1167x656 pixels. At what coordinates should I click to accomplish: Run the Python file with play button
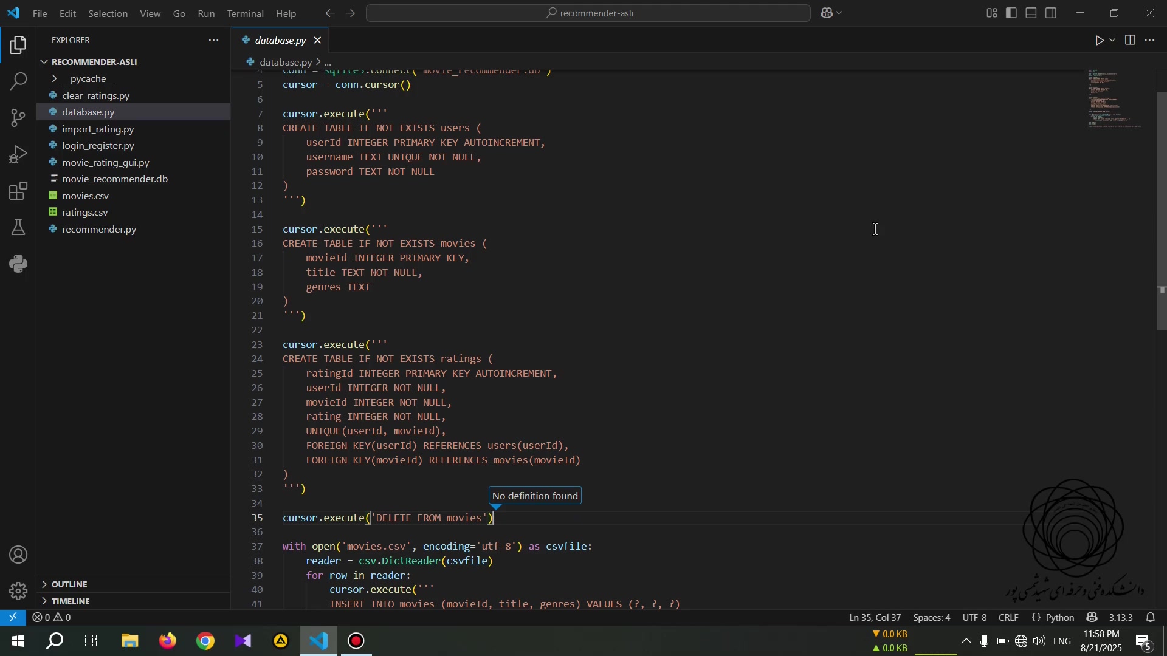[x=1100, y=41]
